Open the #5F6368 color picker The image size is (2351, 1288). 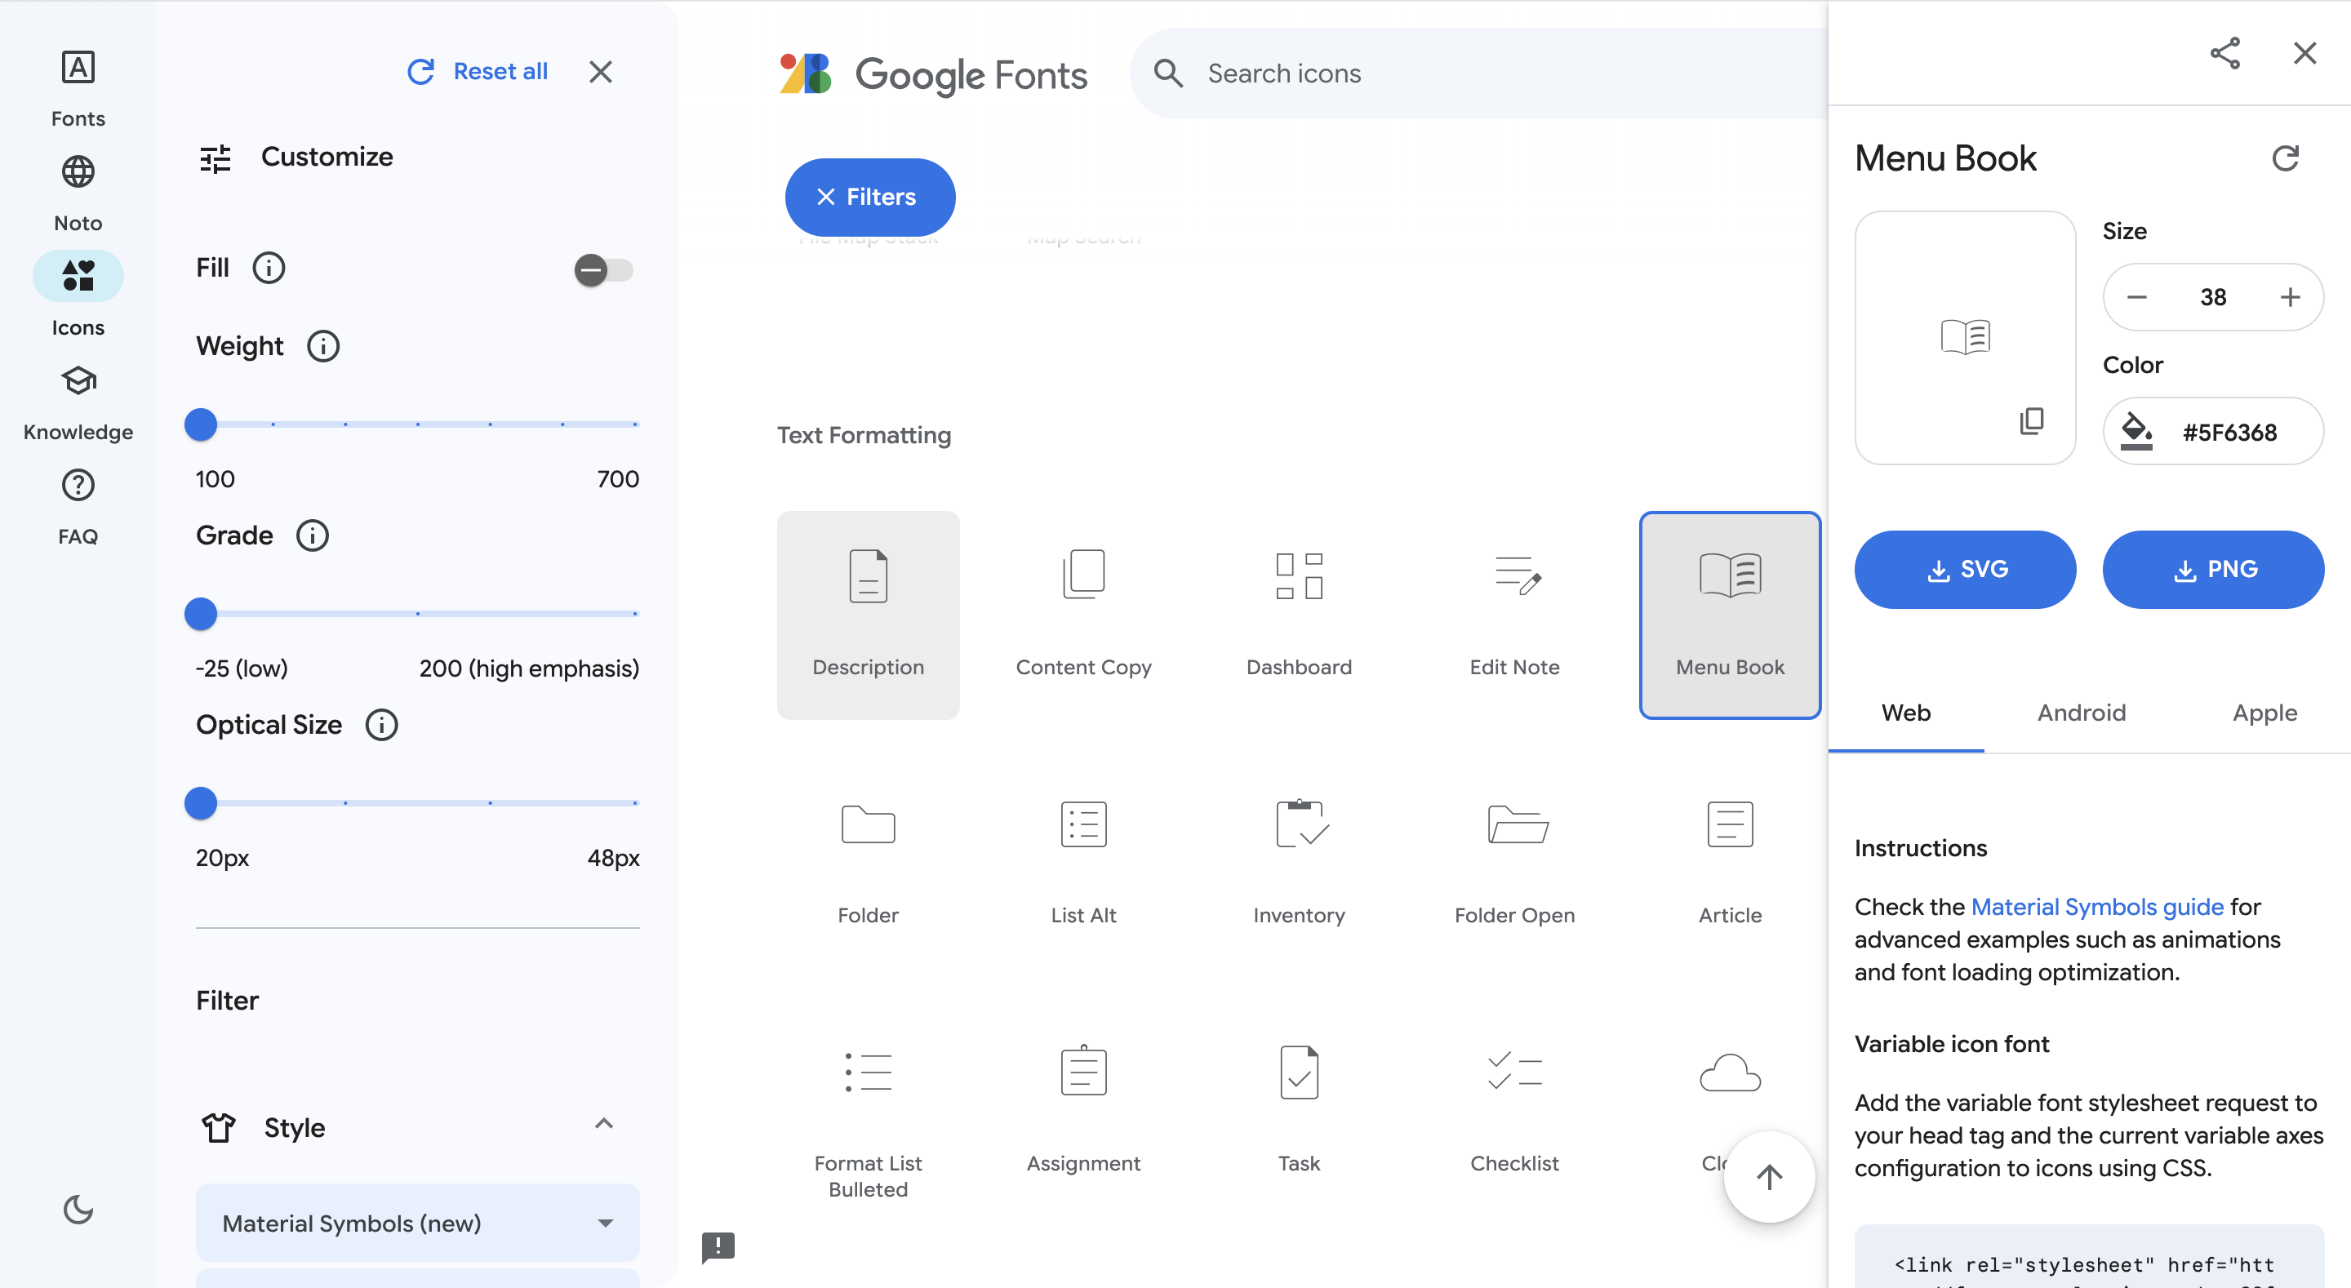(2213, 432)
